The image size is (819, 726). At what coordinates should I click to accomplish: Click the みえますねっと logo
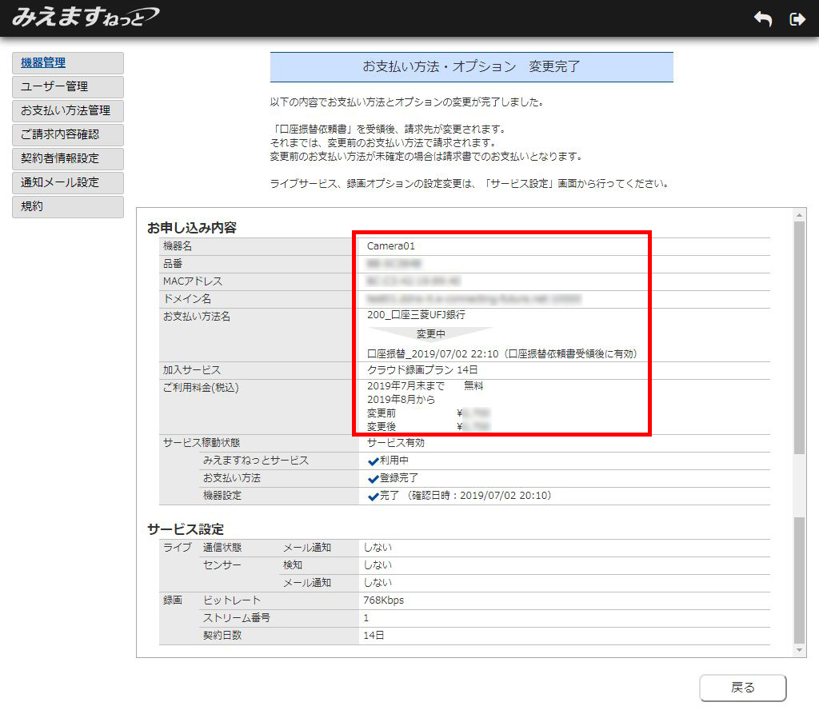pyautogui.click(x=85, y=17)
